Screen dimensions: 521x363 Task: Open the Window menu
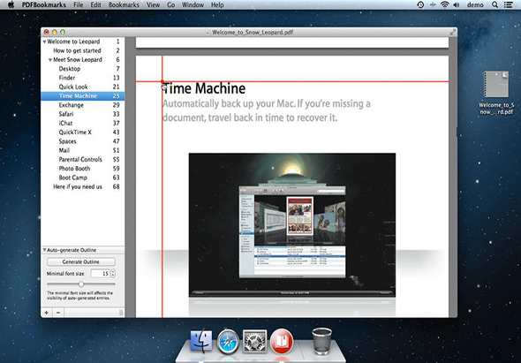point(193,4)
